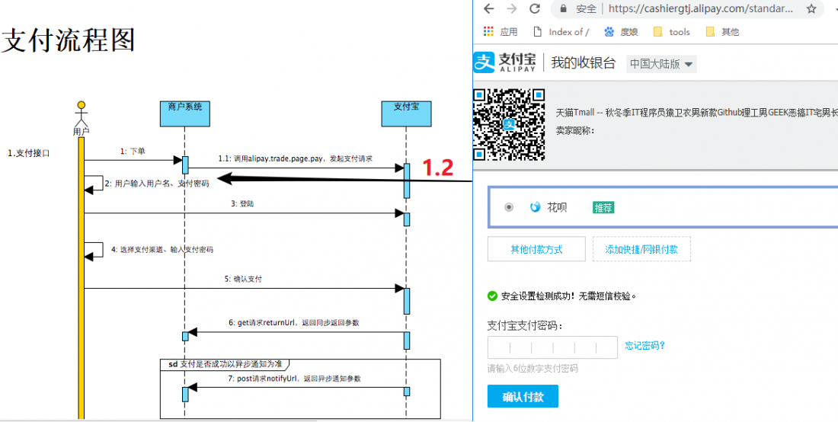
Task: Click the '1.支付接口' label
Action: [x=28, y=153]
